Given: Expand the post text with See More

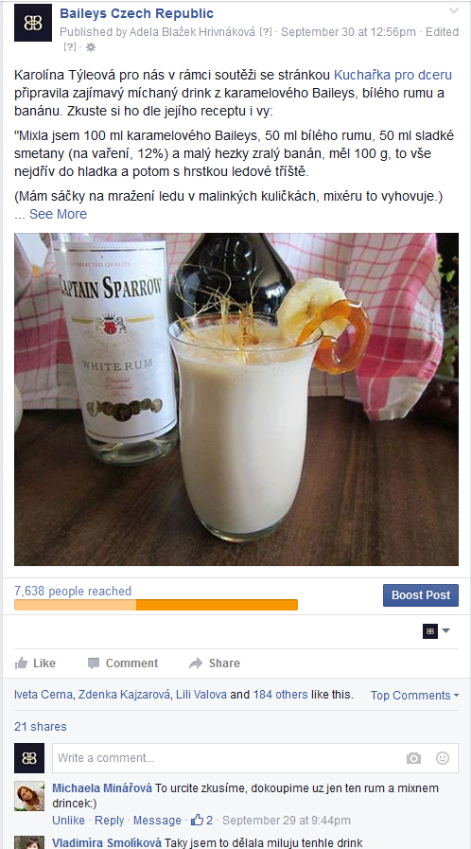Looking at the screenshot, I should tap(58, 214).
